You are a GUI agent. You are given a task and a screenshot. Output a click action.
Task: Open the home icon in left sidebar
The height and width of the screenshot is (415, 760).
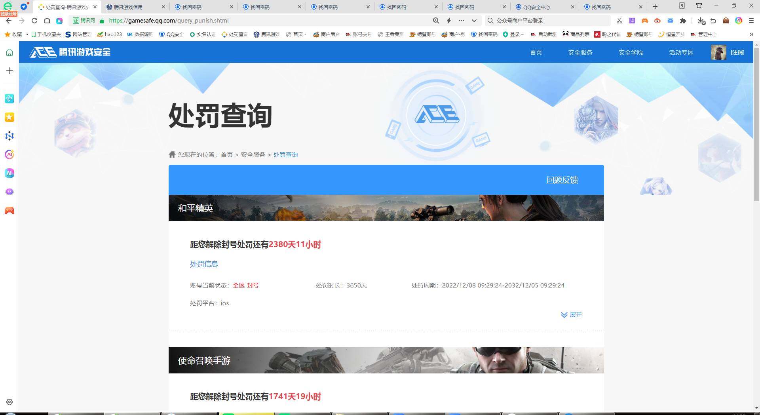pyautogui.click(x=9, y=52)
